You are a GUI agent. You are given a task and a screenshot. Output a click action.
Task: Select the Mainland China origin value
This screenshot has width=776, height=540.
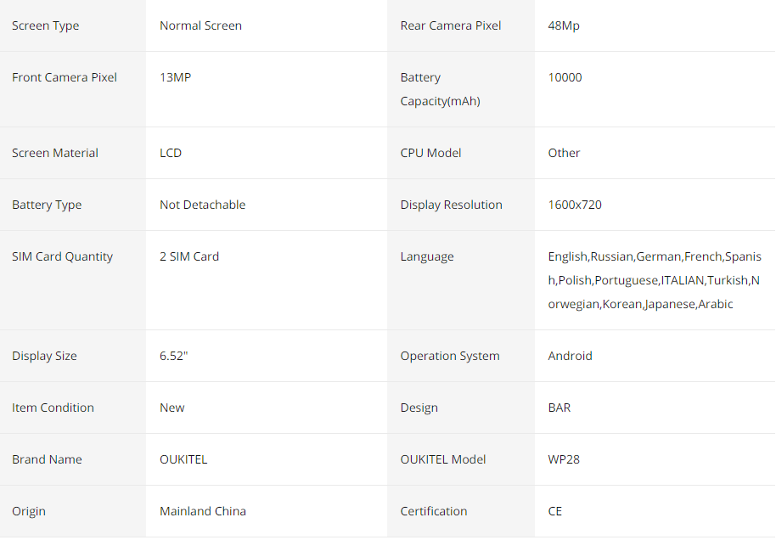click(202, 511)
